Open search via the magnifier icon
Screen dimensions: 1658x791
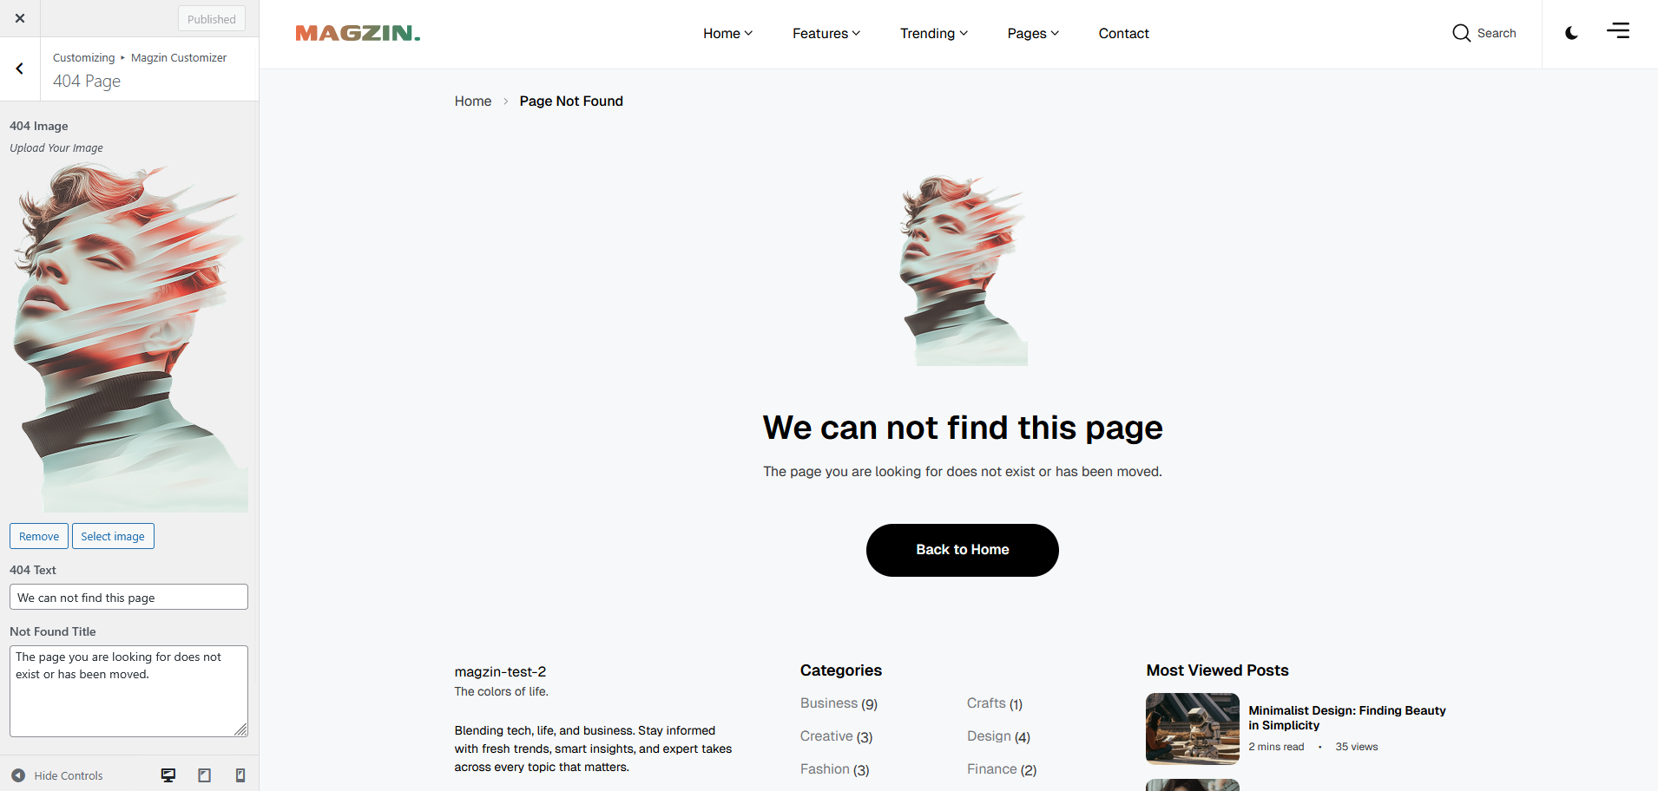[x=1461, y=33]
